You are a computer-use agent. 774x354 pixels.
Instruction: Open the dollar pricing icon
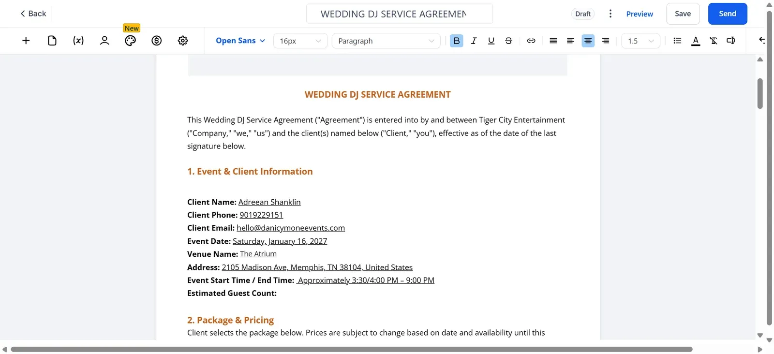157,41
